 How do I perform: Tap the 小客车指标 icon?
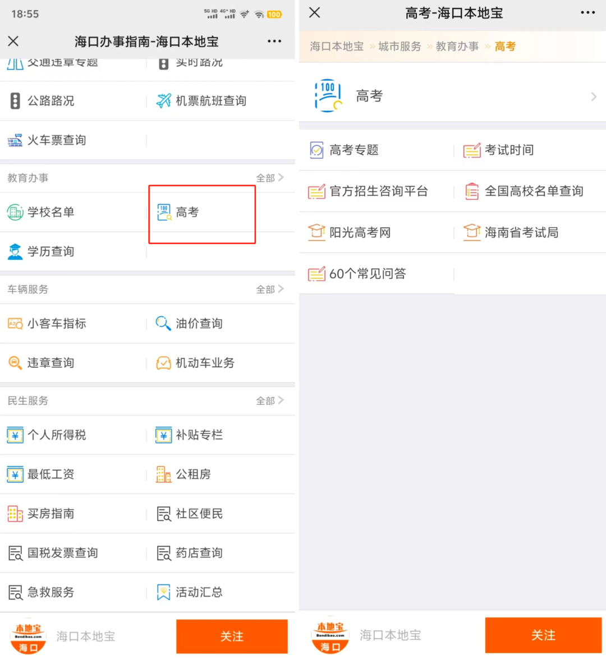15,324
